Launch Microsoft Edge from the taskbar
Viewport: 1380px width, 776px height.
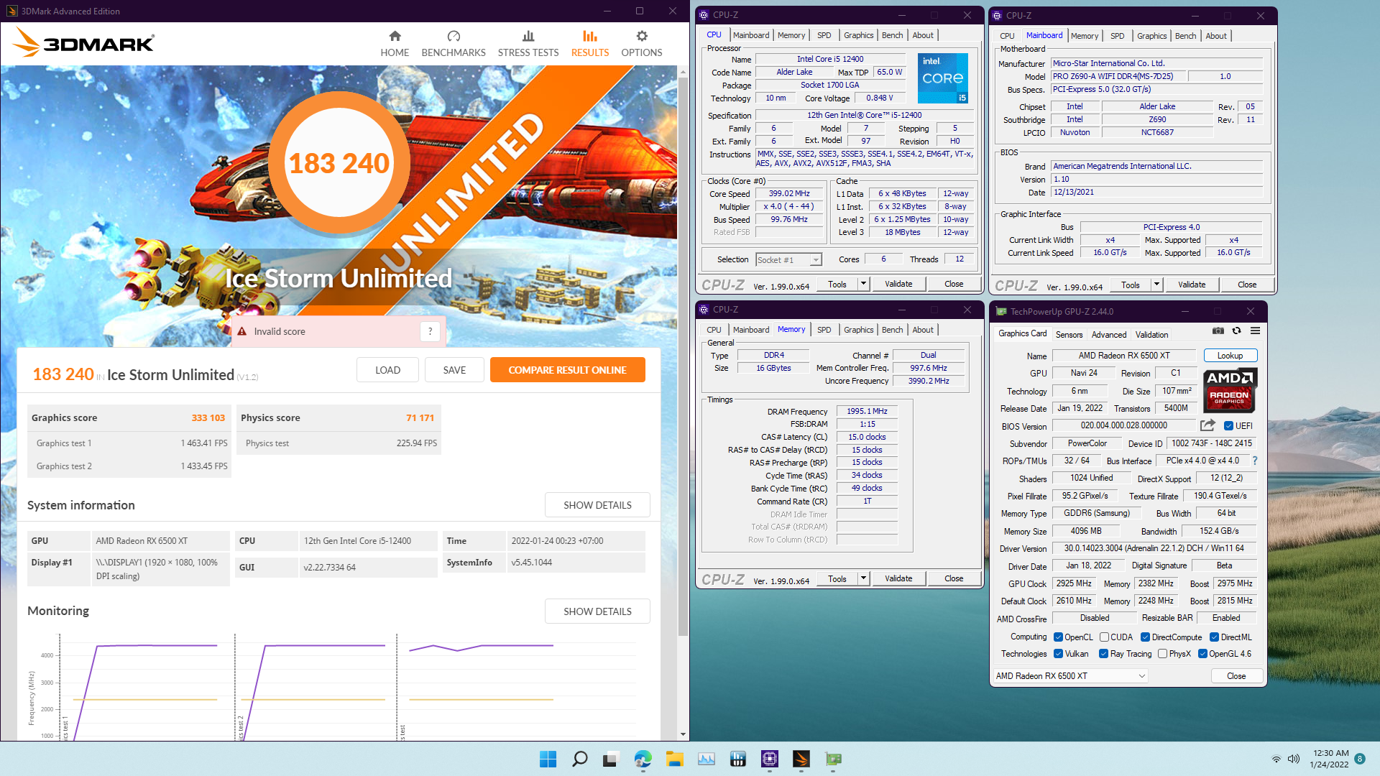(x=643, y=759)
